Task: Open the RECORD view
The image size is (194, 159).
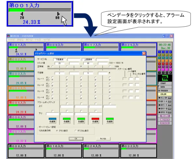Action: click(x=165, y=116)
